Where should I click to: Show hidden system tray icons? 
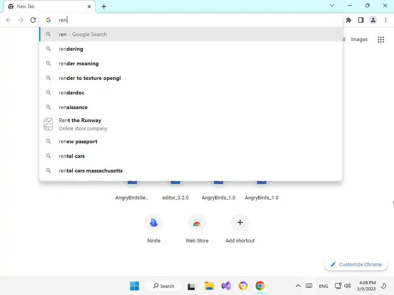pos(298,286)
